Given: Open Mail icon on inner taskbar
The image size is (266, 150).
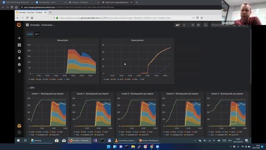Looking at the screenshot, I should click(x=64, y=140).
